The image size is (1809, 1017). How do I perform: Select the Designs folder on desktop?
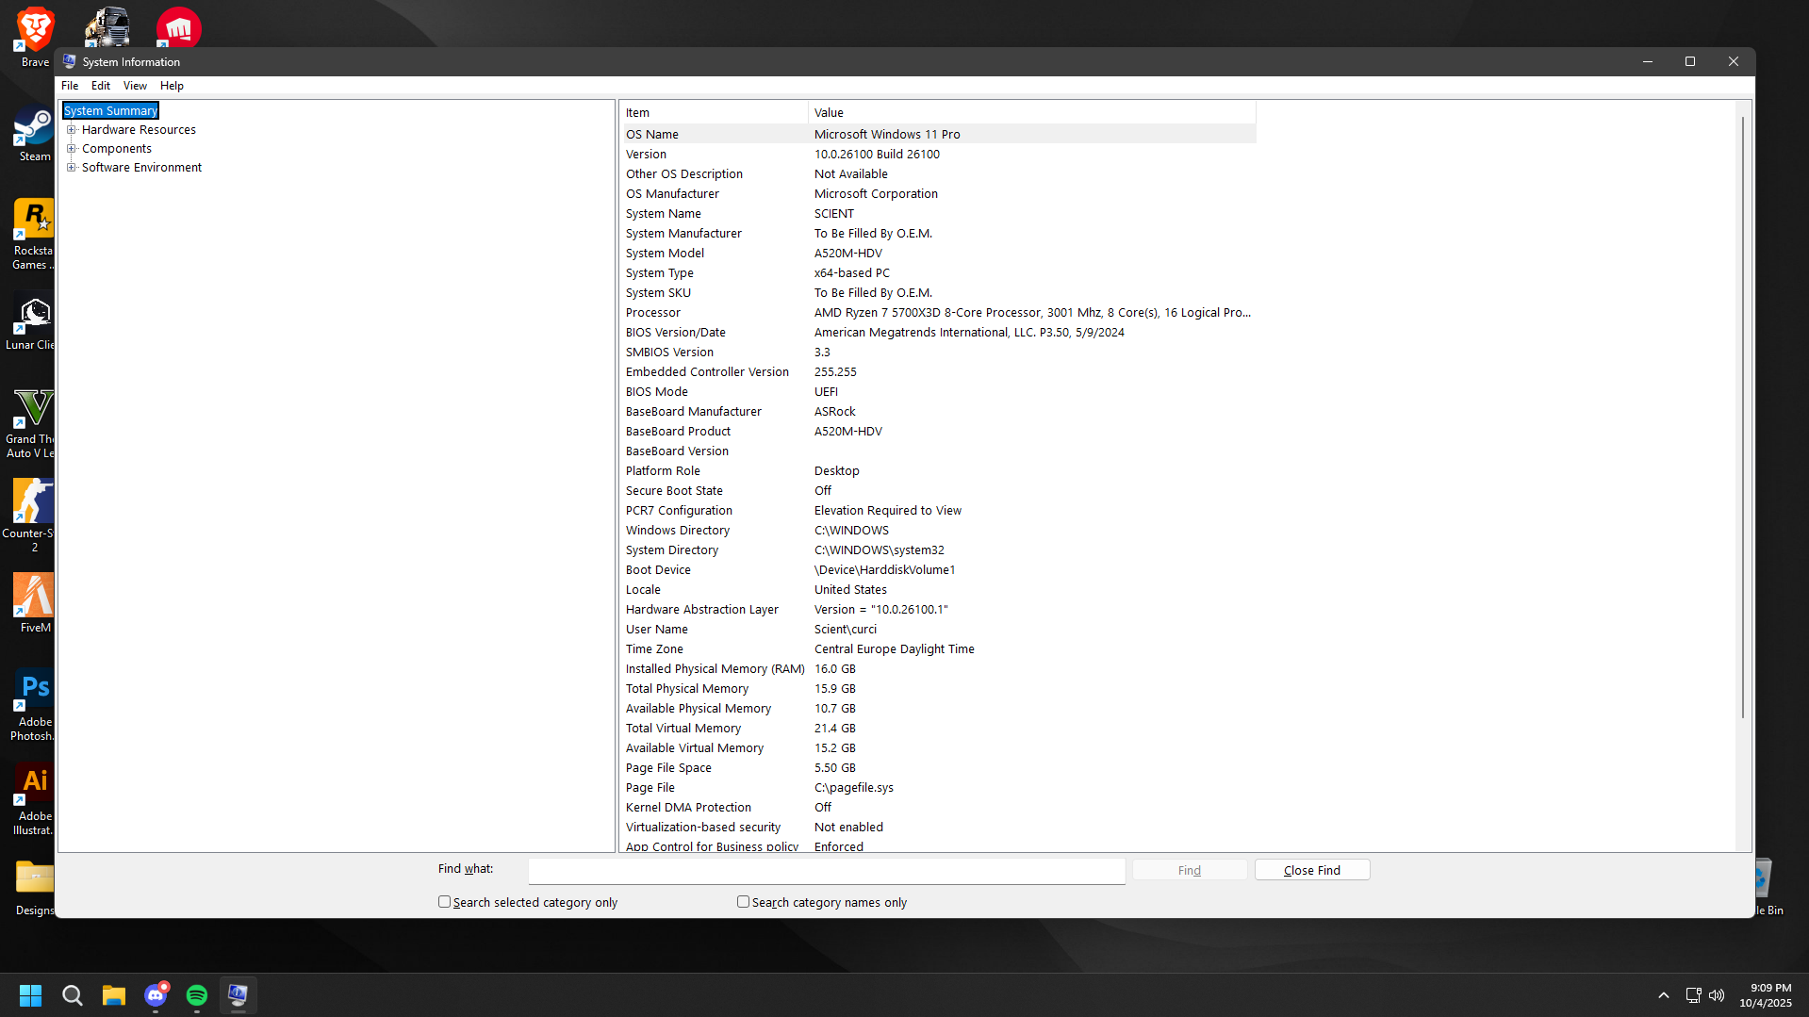click(x=34, y=886)
